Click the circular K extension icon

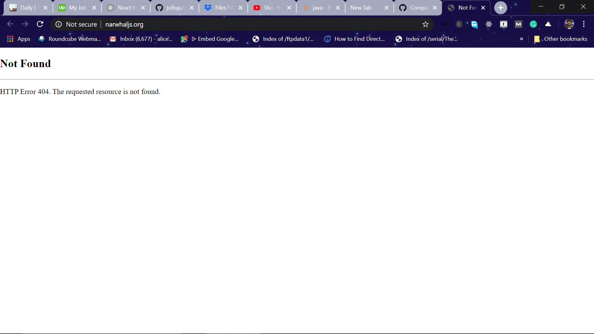[459, 24]
